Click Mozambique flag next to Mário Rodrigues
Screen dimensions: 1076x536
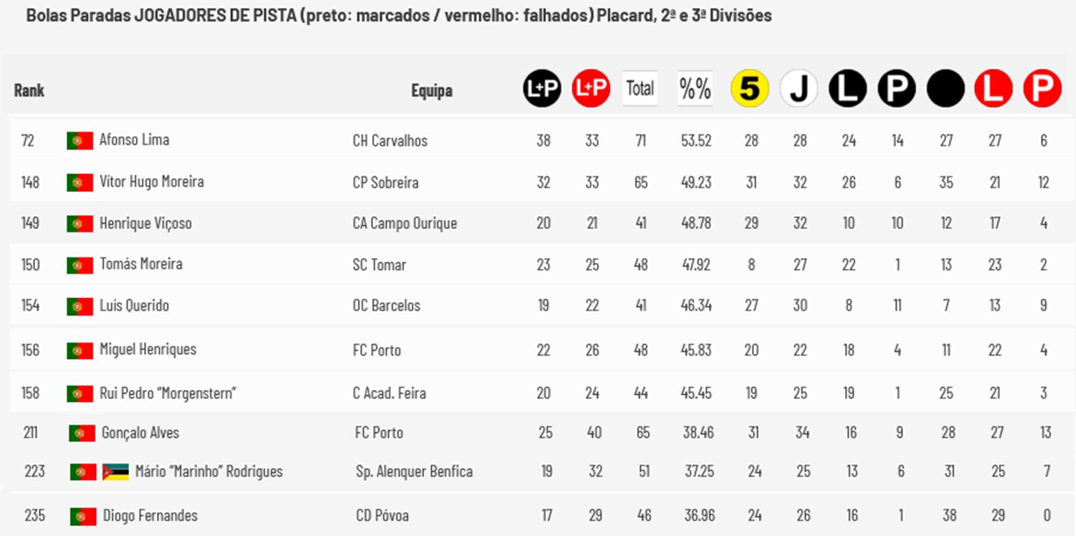[x=115, y=472]
